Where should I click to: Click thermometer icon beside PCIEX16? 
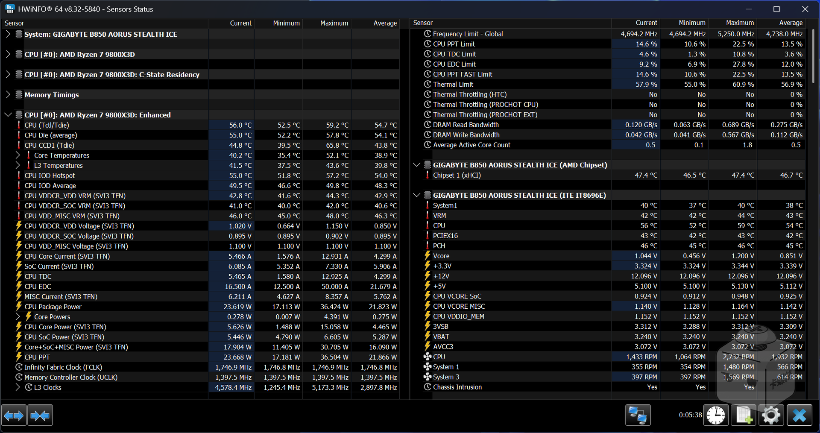click(x=428, y=236)
